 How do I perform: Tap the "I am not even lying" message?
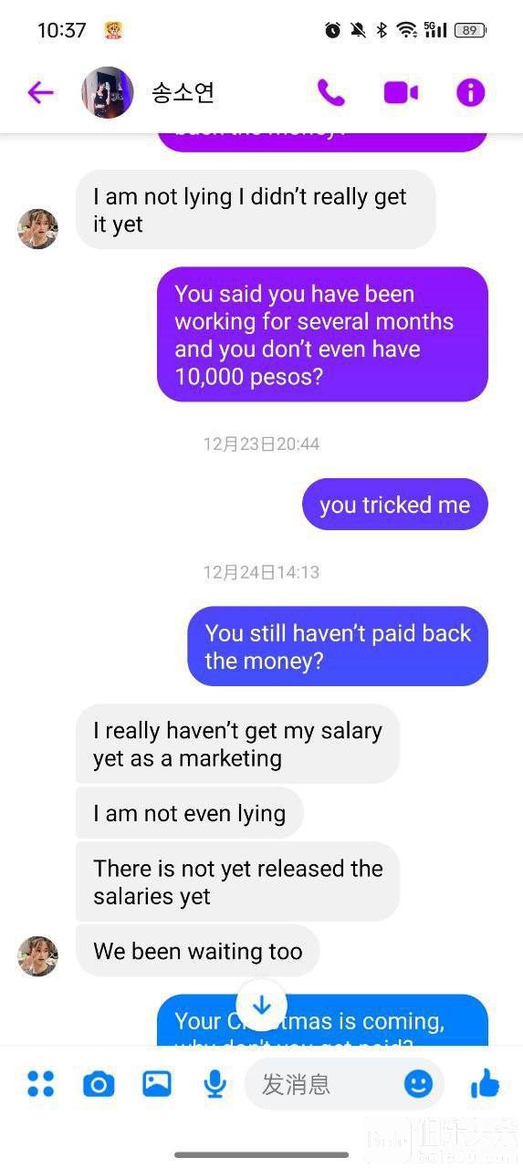[190, 813]
